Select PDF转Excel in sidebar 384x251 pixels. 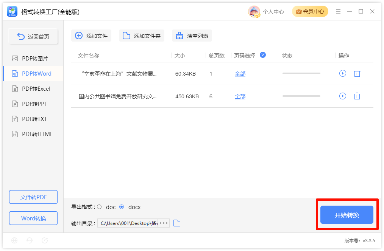(33, 89)
